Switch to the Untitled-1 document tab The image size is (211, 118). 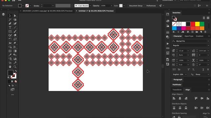pos(96,11)
